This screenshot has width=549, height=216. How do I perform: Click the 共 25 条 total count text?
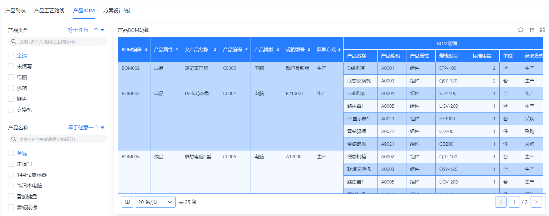coord(188,202)
